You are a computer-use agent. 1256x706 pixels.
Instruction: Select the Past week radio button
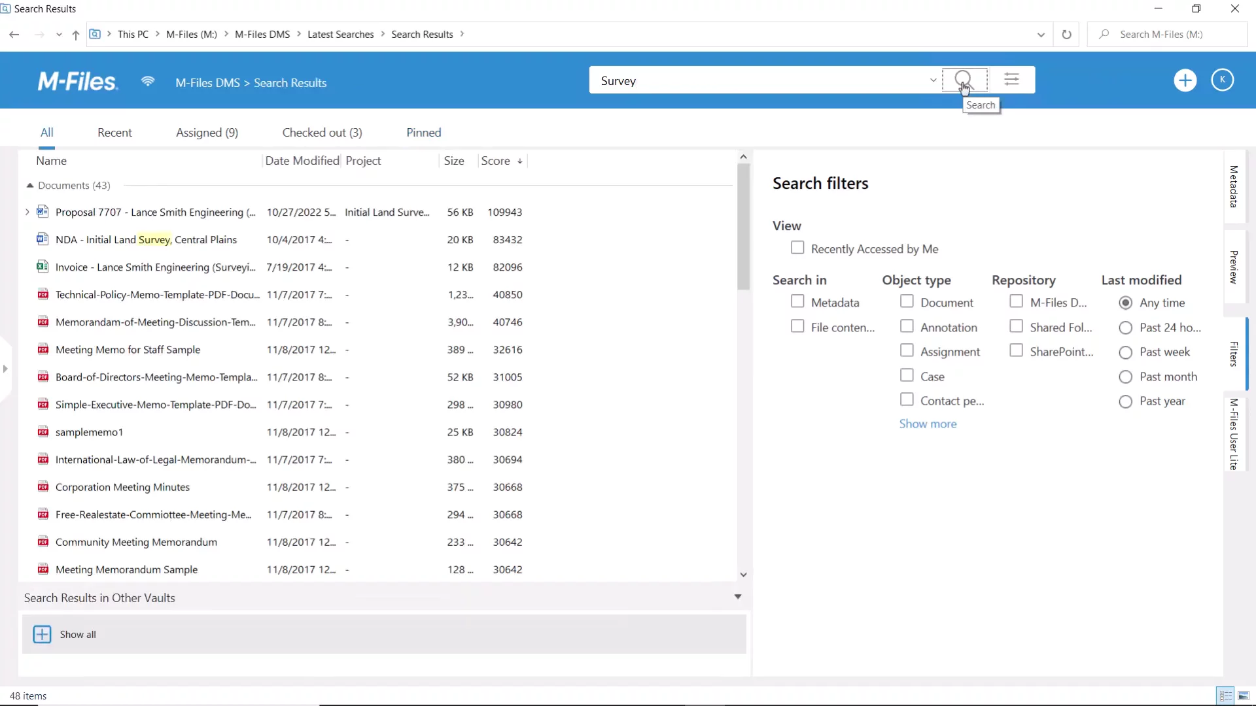click(1125, 352)
